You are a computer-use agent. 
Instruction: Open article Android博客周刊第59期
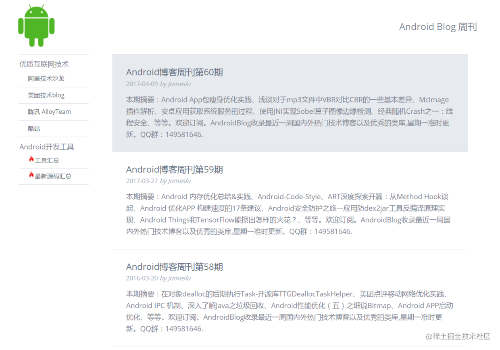[175, 169]
